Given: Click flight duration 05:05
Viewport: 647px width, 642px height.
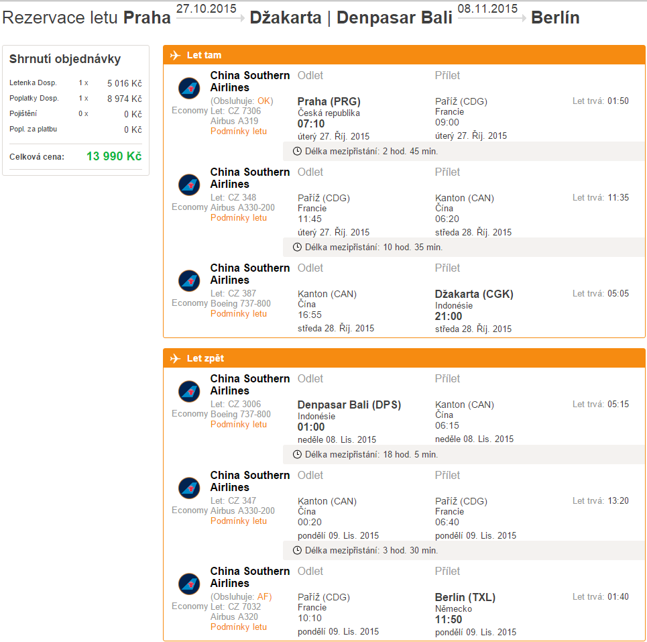Looking at the screenshot, I should 618,294.
